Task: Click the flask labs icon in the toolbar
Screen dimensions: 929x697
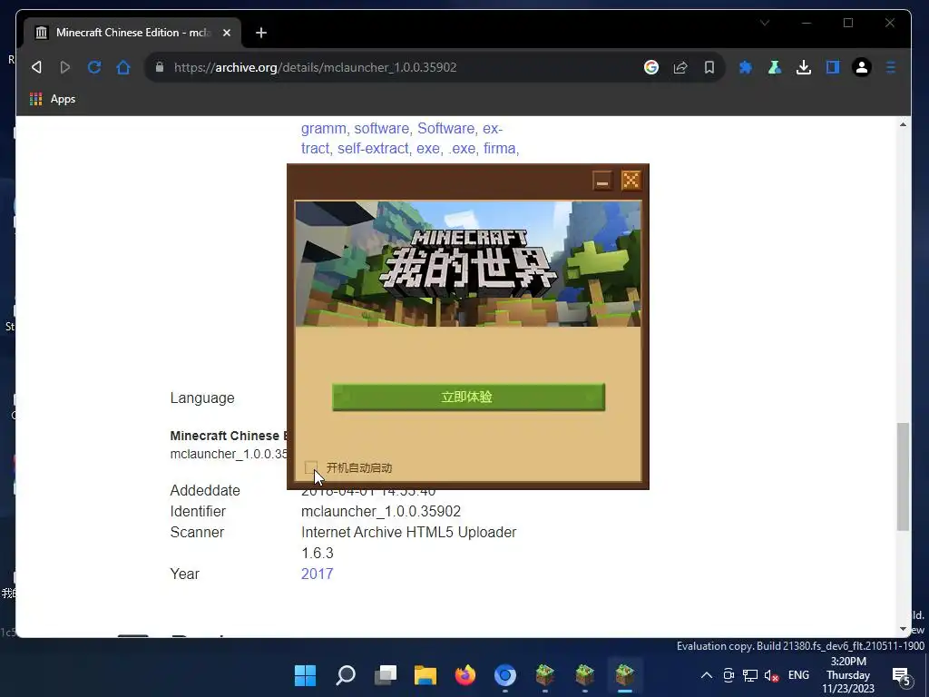Action: [775, 67]
